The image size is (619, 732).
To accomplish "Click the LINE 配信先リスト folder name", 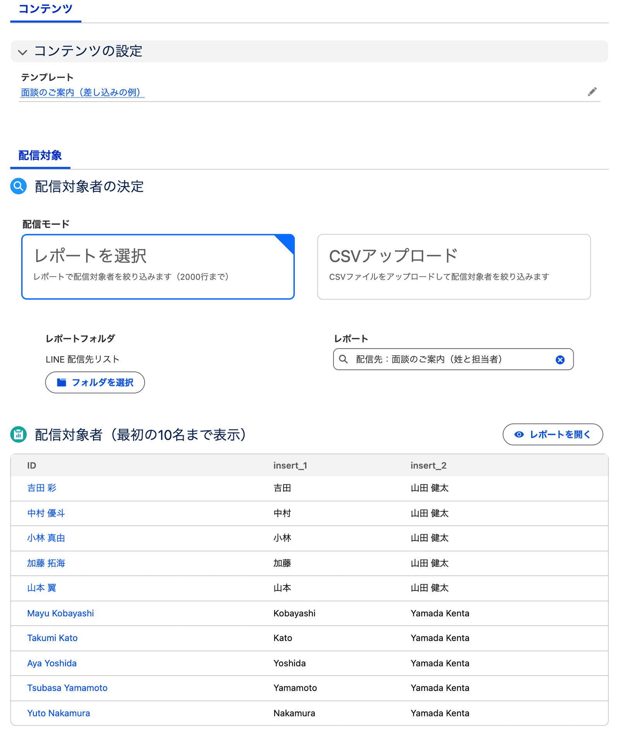I will (82, 359).
